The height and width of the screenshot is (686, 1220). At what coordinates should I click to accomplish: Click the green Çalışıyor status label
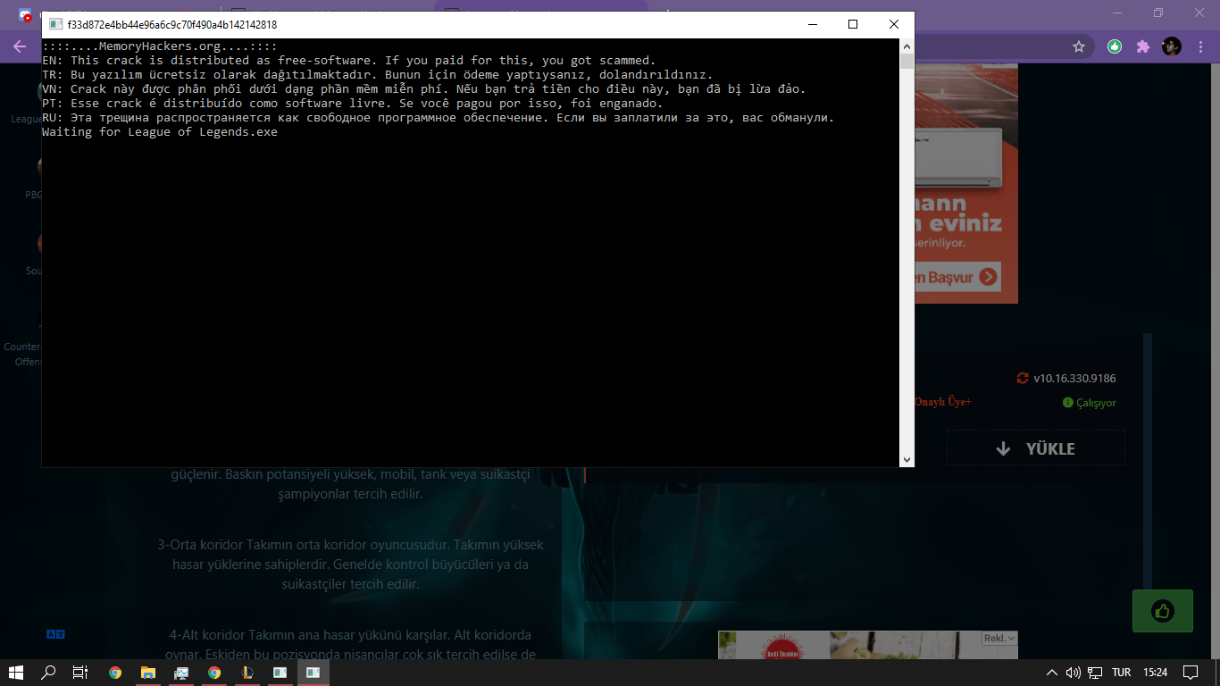coord(1090,403)
